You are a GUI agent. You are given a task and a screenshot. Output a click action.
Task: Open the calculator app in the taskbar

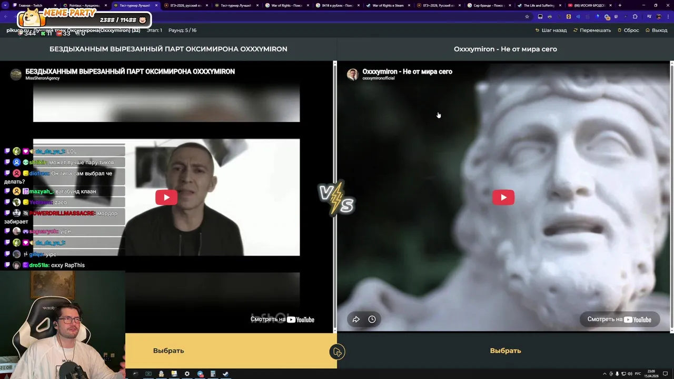[x=213, y=374]
